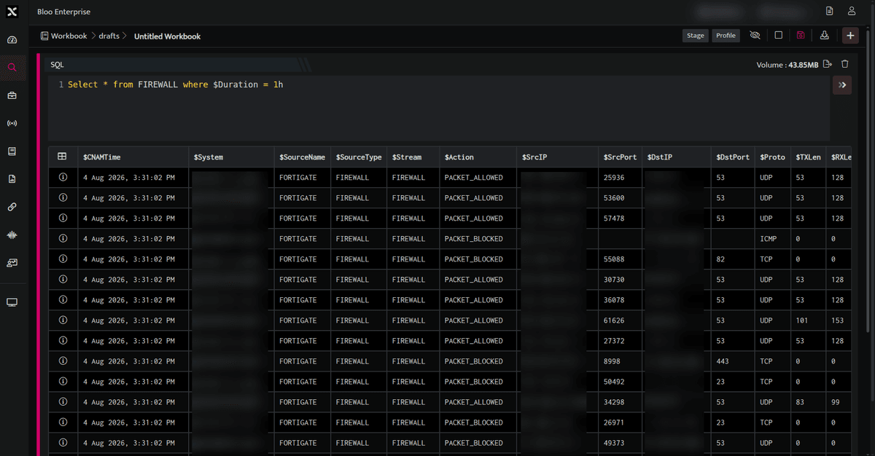This screenshot has width=875, height=456.
Task: Expand details of the ICMP PACKET_BLOCKED row
Action: (x=63, y=238)
